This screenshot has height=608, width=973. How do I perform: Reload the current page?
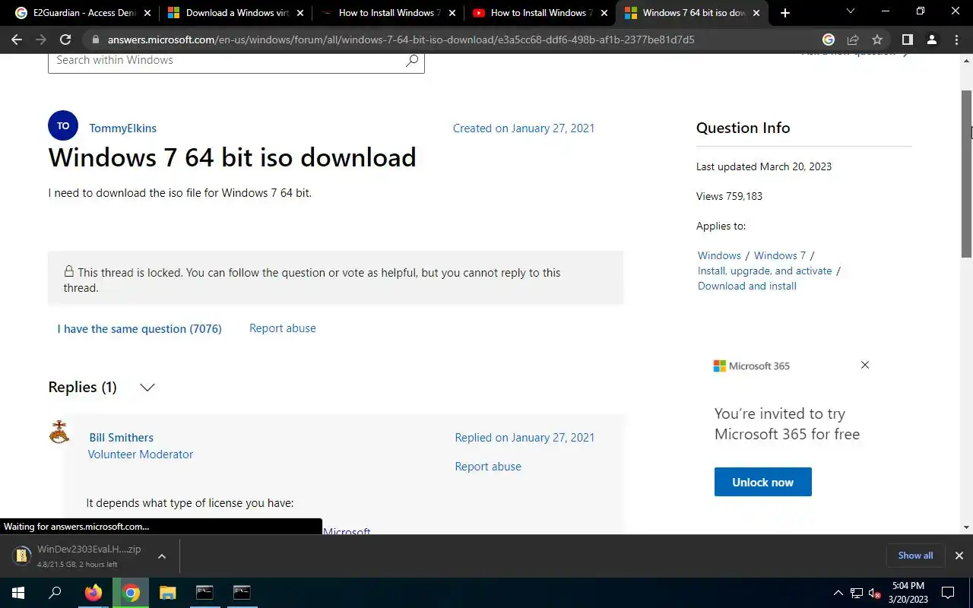click(65, 40)
